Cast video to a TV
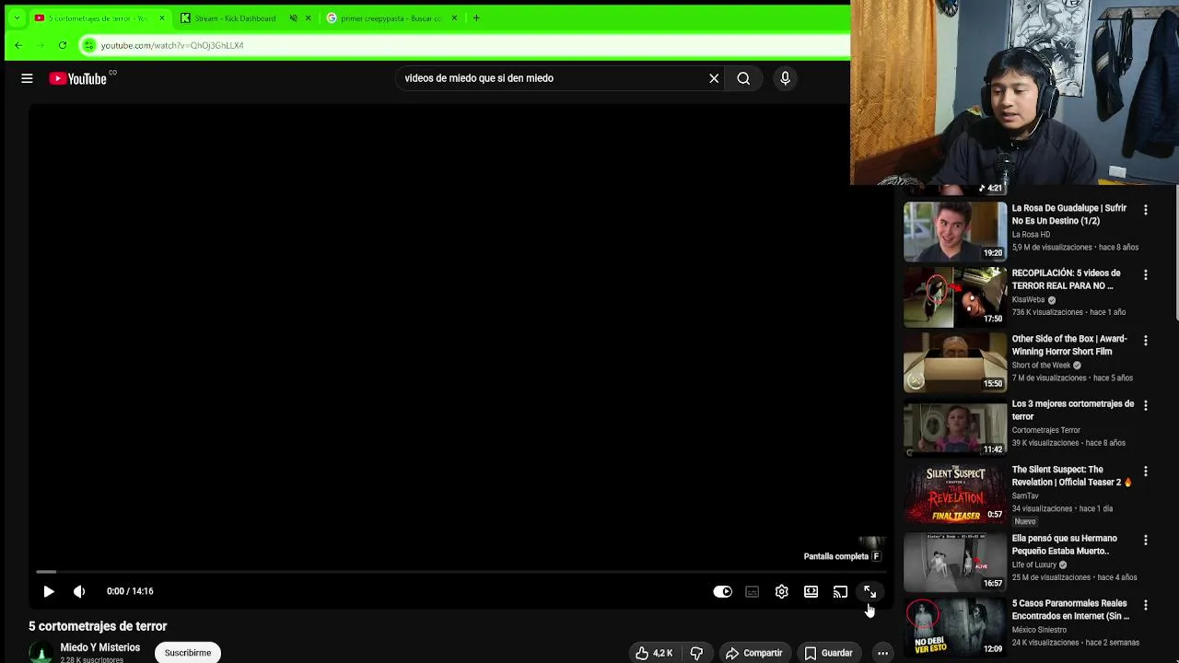1179x663 pixels. (x=841, y=592)
